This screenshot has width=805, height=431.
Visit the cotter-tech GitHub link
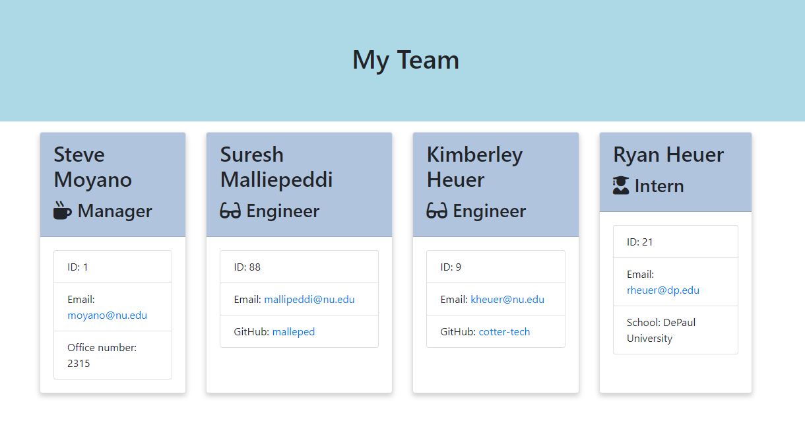pos(504,332)
